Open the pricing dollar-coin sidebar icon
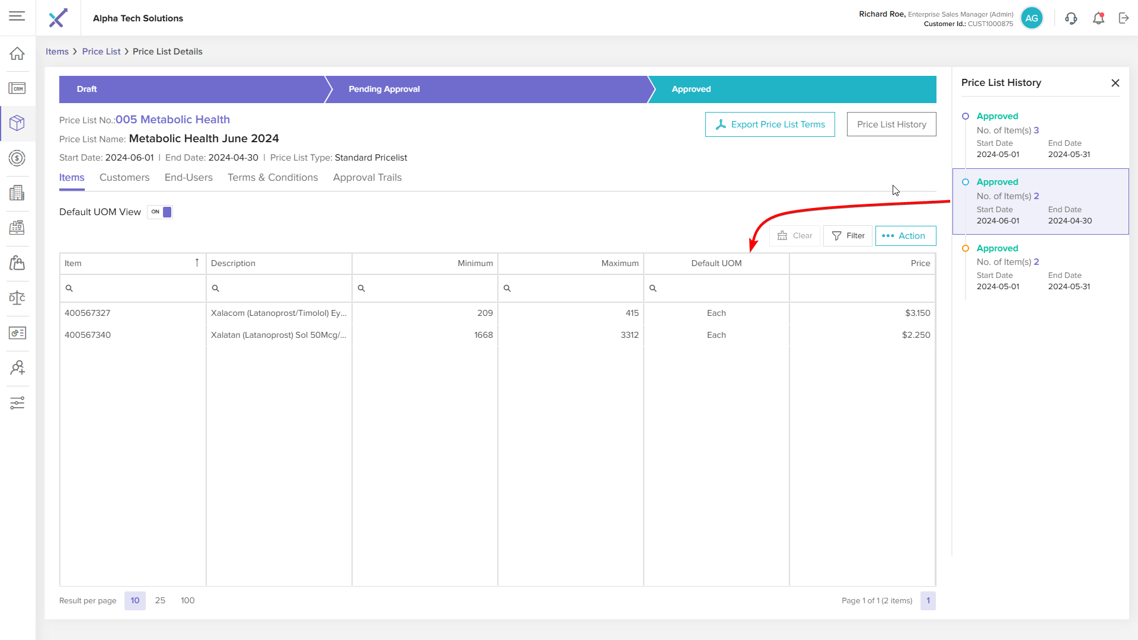Viewport: 1138px width, 640px height. [x=17, y=158]
